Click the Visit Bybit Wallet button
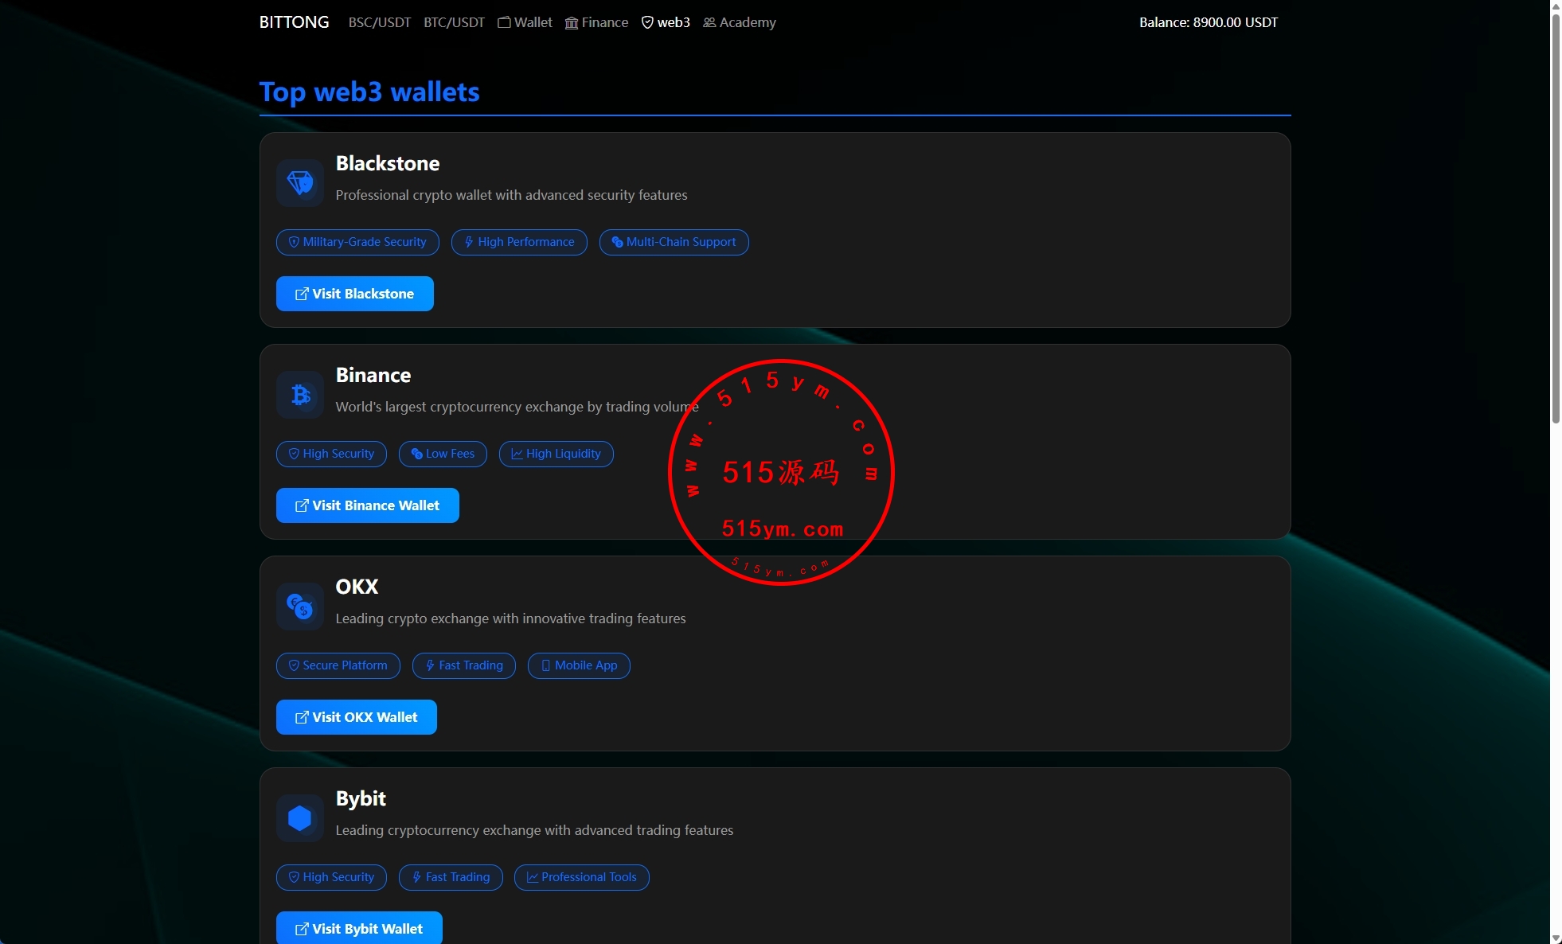The height and width of the screenshot is (944, 1562). pyautogui.click(x=359, y=928)
